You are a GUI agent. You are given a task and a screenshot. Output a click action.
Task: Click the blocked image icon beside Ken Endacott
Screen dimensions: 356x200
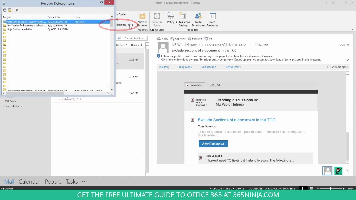(x=201, y=158)
